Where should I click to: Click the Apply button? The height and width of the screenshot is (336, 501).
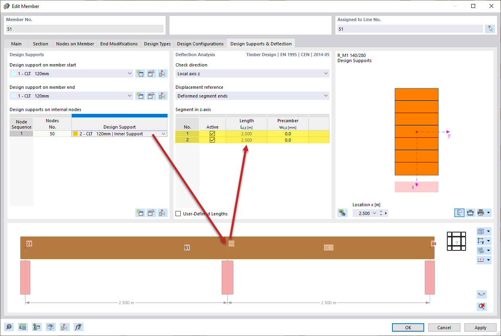click(480, 327)
